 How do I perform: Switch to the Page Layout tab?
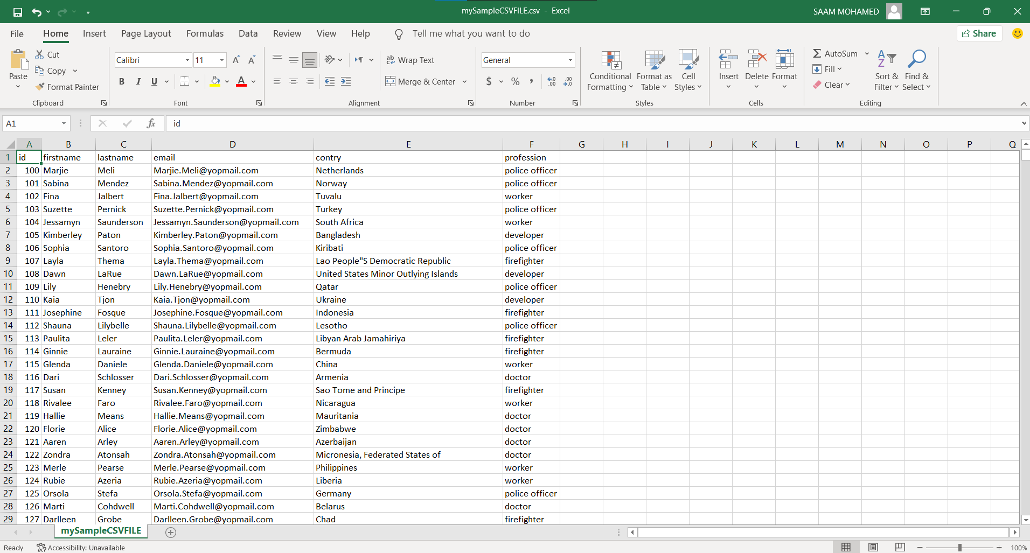(146, 33)
